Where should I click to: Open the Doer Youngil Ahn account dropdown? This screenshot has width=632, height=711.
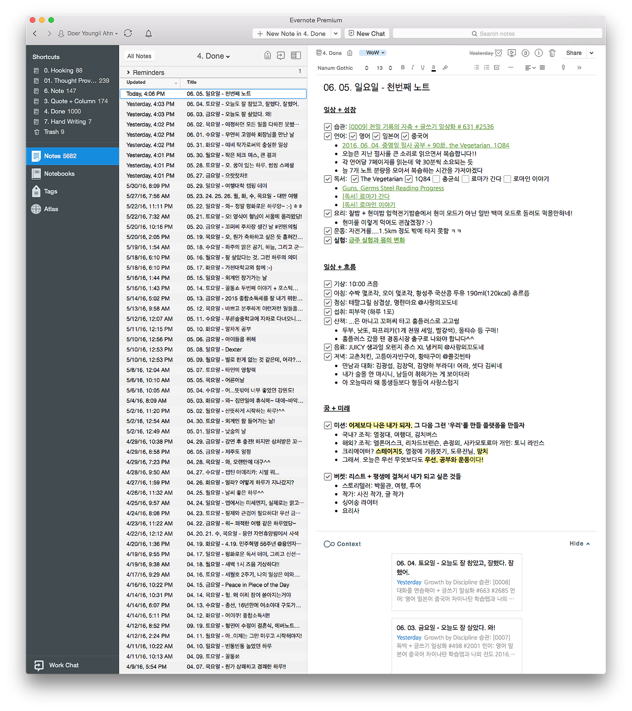click(88, 34)
